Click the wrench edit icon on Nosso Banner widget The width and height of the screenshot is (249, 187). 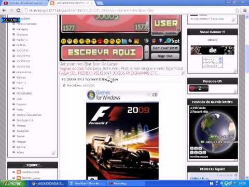coord(236,71)
